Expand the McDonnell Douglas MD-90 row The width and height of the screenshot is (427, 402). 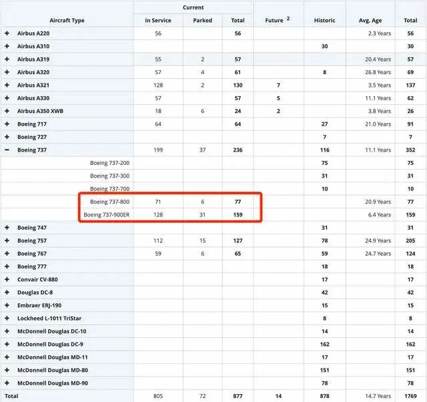tap(7, 383)
